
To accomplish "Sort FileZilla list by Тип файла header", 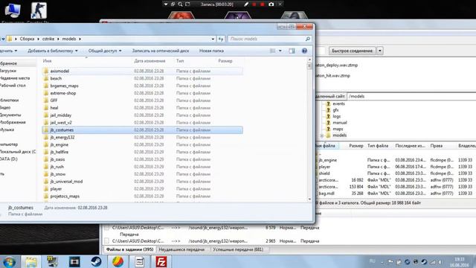I will (x=378, y=146).
